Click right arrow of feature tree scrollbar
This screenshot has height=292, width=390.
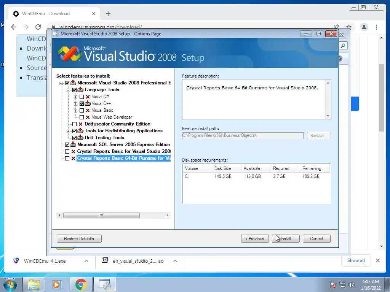[167, 215]
